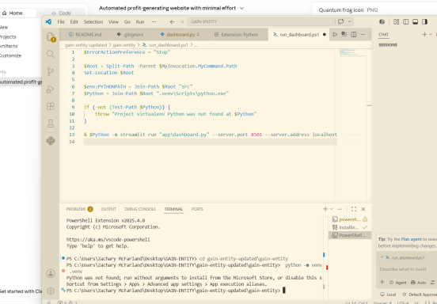This screenshot has height=304, width=437.
Task: Open the Testing flask view
Action: pos(51,123)
